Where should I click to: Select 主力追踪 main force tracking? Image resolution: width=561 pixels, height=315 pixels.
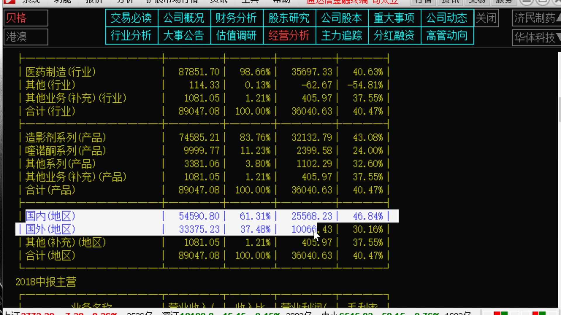[342, 36]
